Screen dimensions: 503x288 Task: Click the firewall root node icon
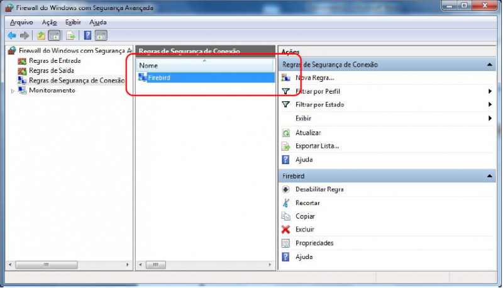(x=12, y=51)
